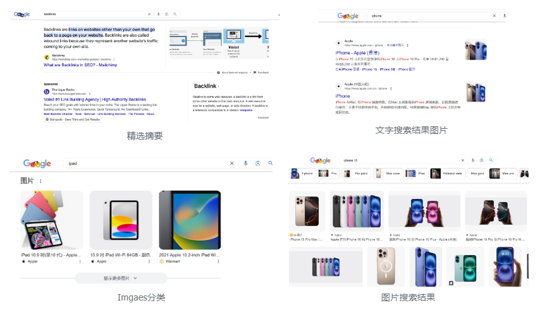
Task: Click the Google logo above the iphone text results
Action: (348, 16)
